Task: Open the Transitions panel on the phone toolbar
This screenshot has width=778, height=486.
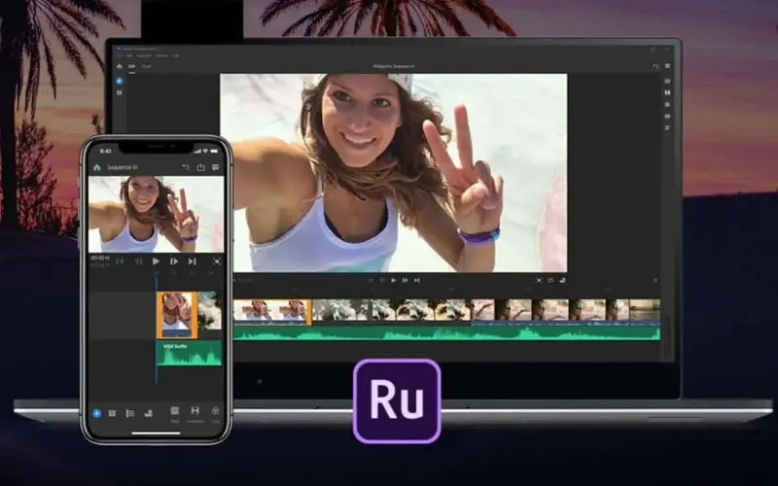Action: [194, 412]
